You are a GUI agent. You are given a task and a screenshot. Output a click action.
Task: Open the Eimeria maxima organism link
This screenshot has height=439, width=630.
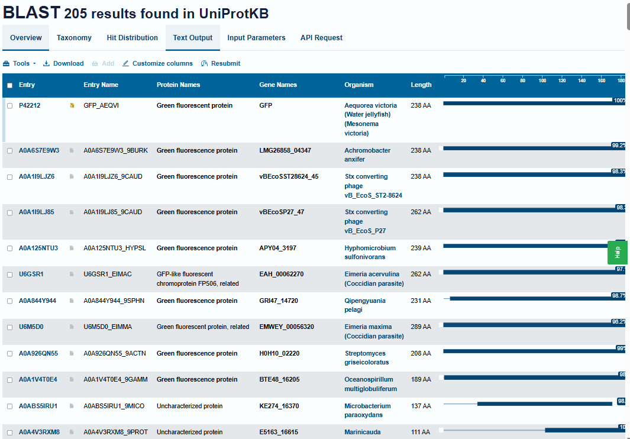click(x=374, y=331)
